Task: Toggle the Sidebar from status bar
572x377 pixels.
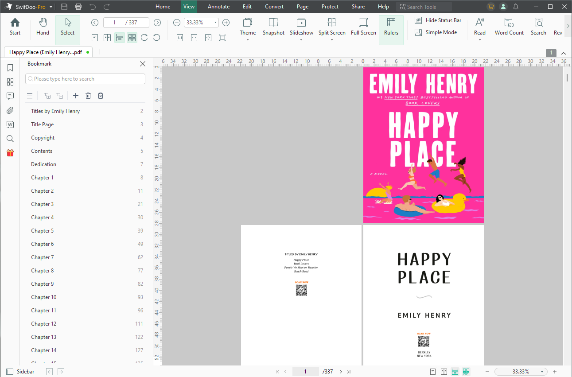Action: point(20,372)
